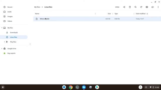
Task: Open Google Play Store from the shelf
Action: coord(97,87)
